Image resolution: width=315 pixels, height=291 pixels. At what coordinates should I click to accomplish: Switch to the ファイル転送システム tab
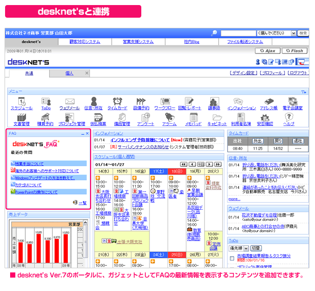pyautogui.click(x=245, y=42)
